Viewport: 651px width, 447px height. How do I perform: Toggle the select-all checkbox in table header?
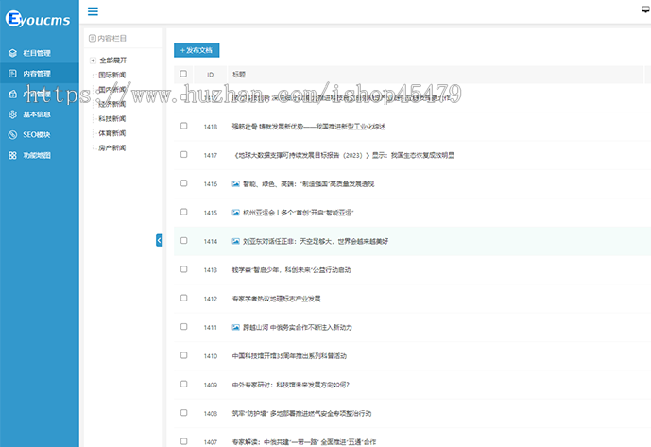click(x=183, y=74)
